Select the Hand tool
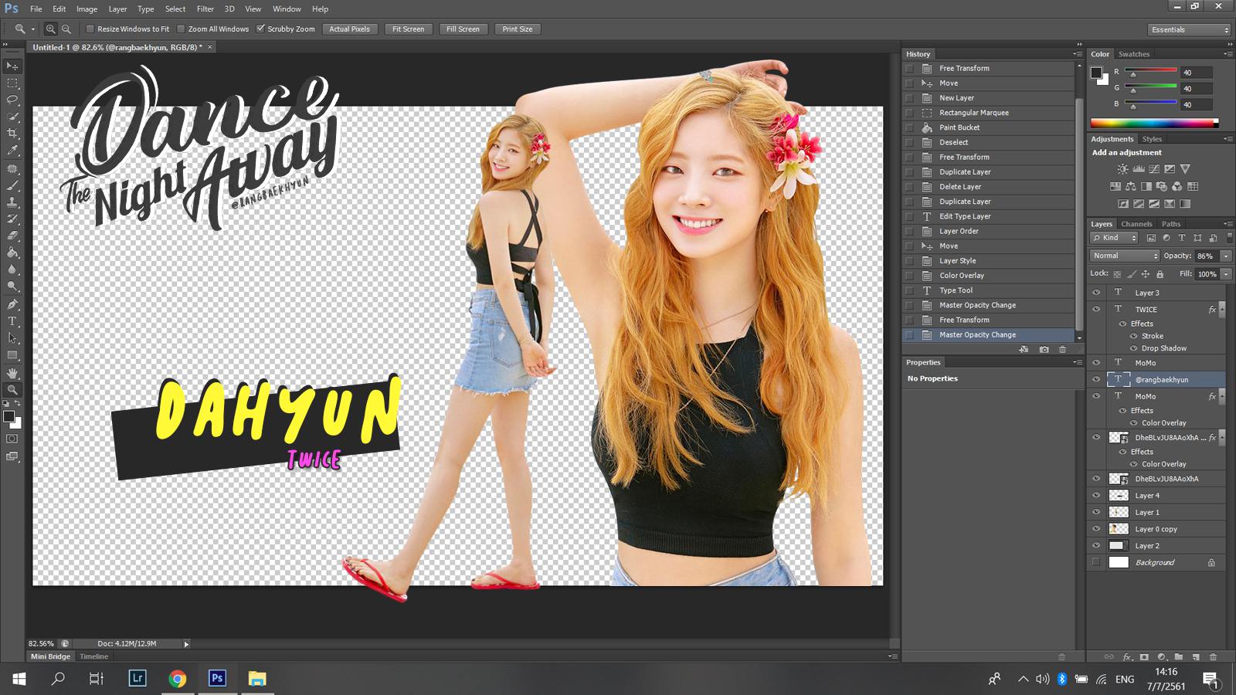 12,373
